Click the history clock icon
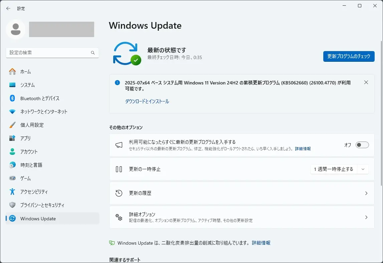The width and height of the screenshot is (383, 263). pos(119,193)
